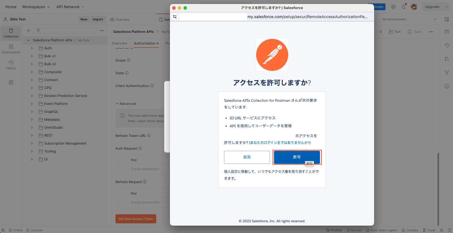This screenshot has height=233, width=453.
Task: Open Environments in the Postman sidebar
Action: pyautogui.click(x=11, y=49)
